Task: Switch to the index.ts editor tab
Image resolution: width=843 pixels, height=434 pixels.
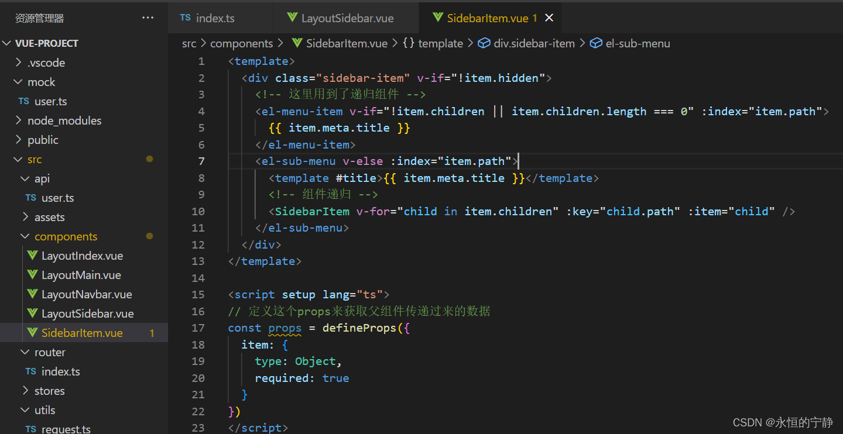Action: pos(220,18)
